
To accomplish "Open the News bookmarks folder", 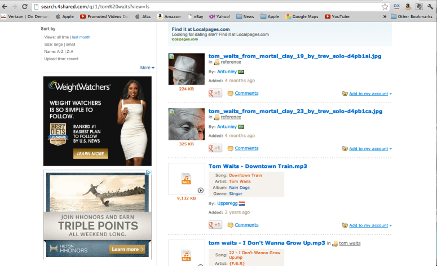I will pos(245,16).
